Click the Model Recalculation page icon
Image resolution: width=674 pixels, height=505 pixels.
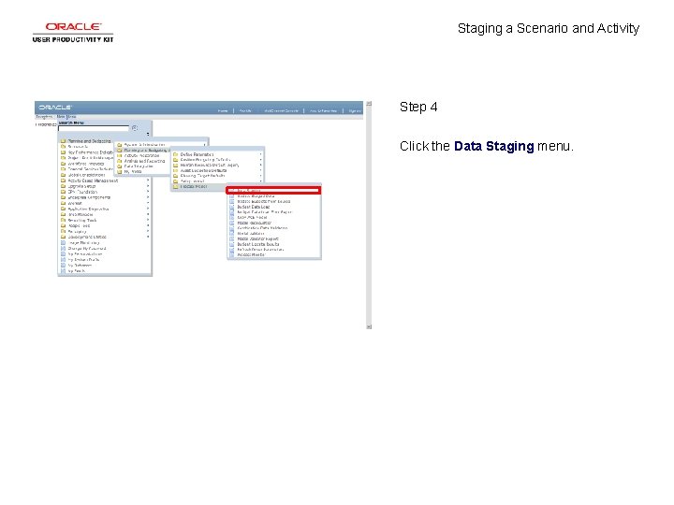[232, 223]
